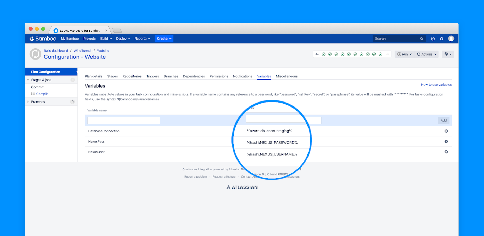Click Request a feature footer link
Screen dimensions: 484x236
point(224,177)
